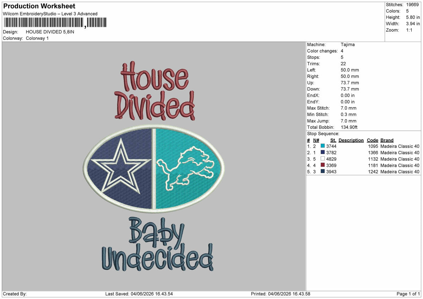The height and width of the screenshot is (299, 423).
Task: Click thread code 1242
Action: 373,172
